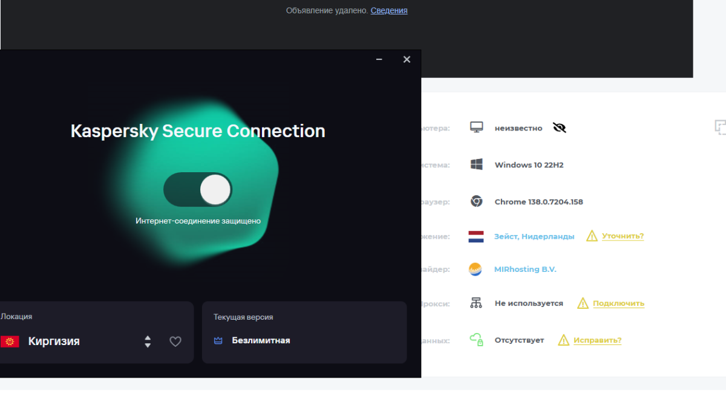Click the crown icon beside Безлимитная

pos(218,341)
